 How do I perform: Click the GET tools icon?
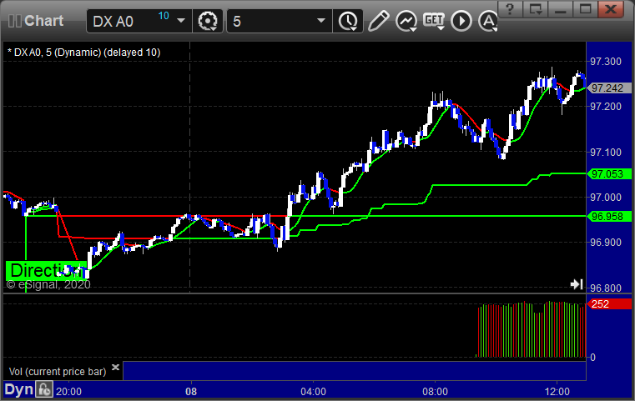point(434,21)
